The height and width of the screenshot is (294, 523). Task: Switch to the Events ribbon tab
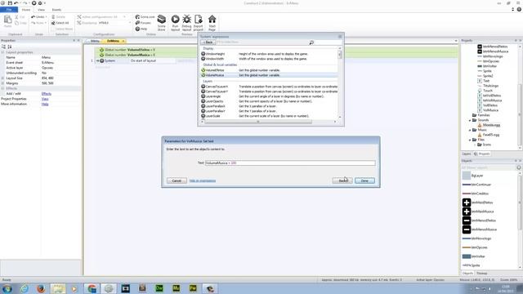tap(56, 10)
